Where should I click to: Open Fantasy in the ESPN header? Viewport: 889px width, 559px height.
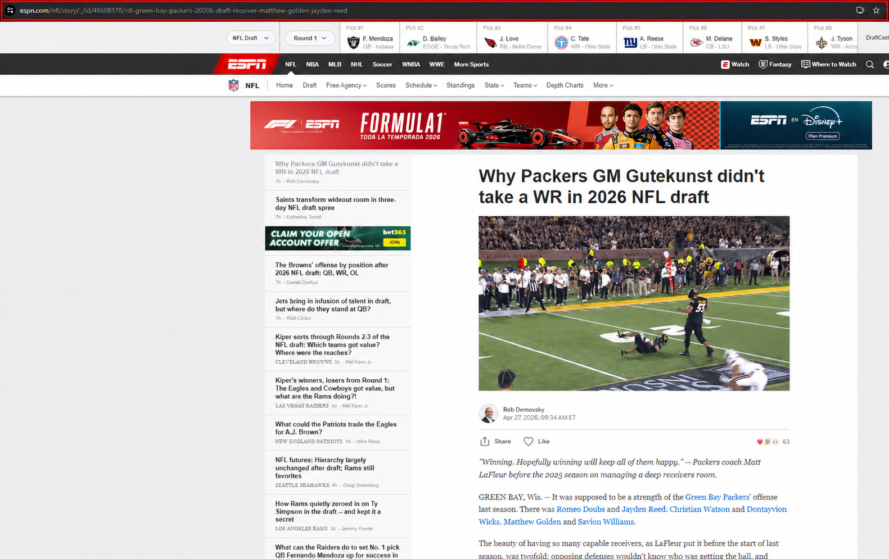pyautogui.click(x=775, y=65)
